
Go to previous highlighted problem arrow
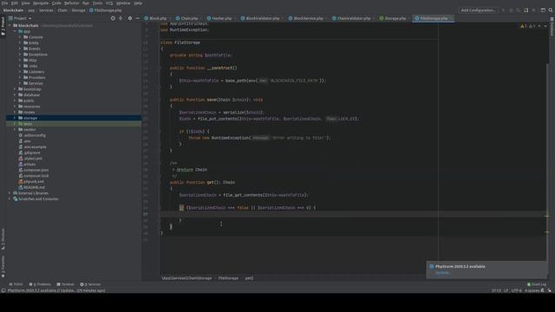click(x=539, y=26)
